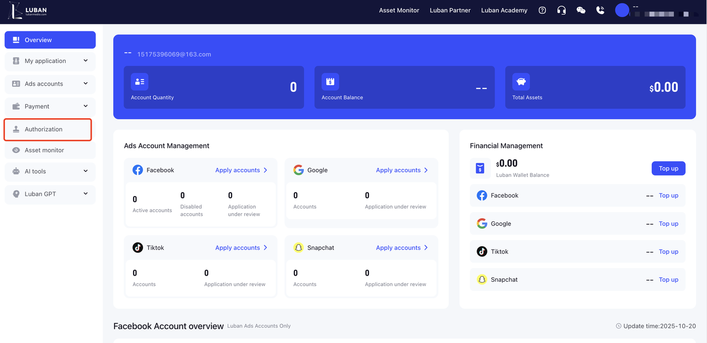Image resolution: width=707 pixels, height=343 pixels.
Task: Open the WeChat contact icon
Action: [x=581, y=10]
